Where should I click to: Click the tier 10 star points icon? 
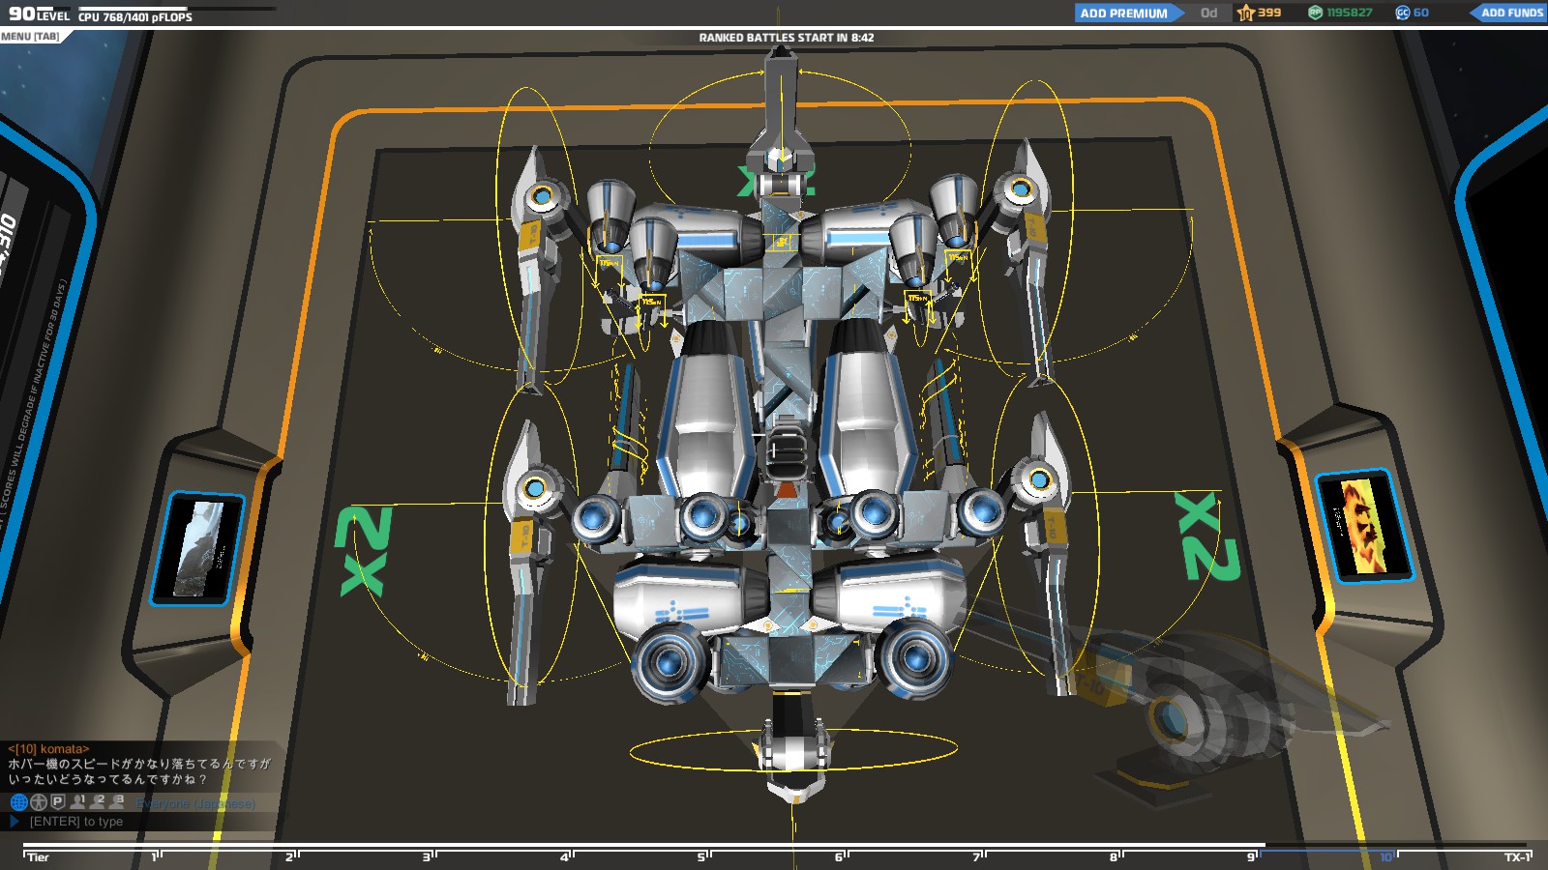coord(1245,13)
